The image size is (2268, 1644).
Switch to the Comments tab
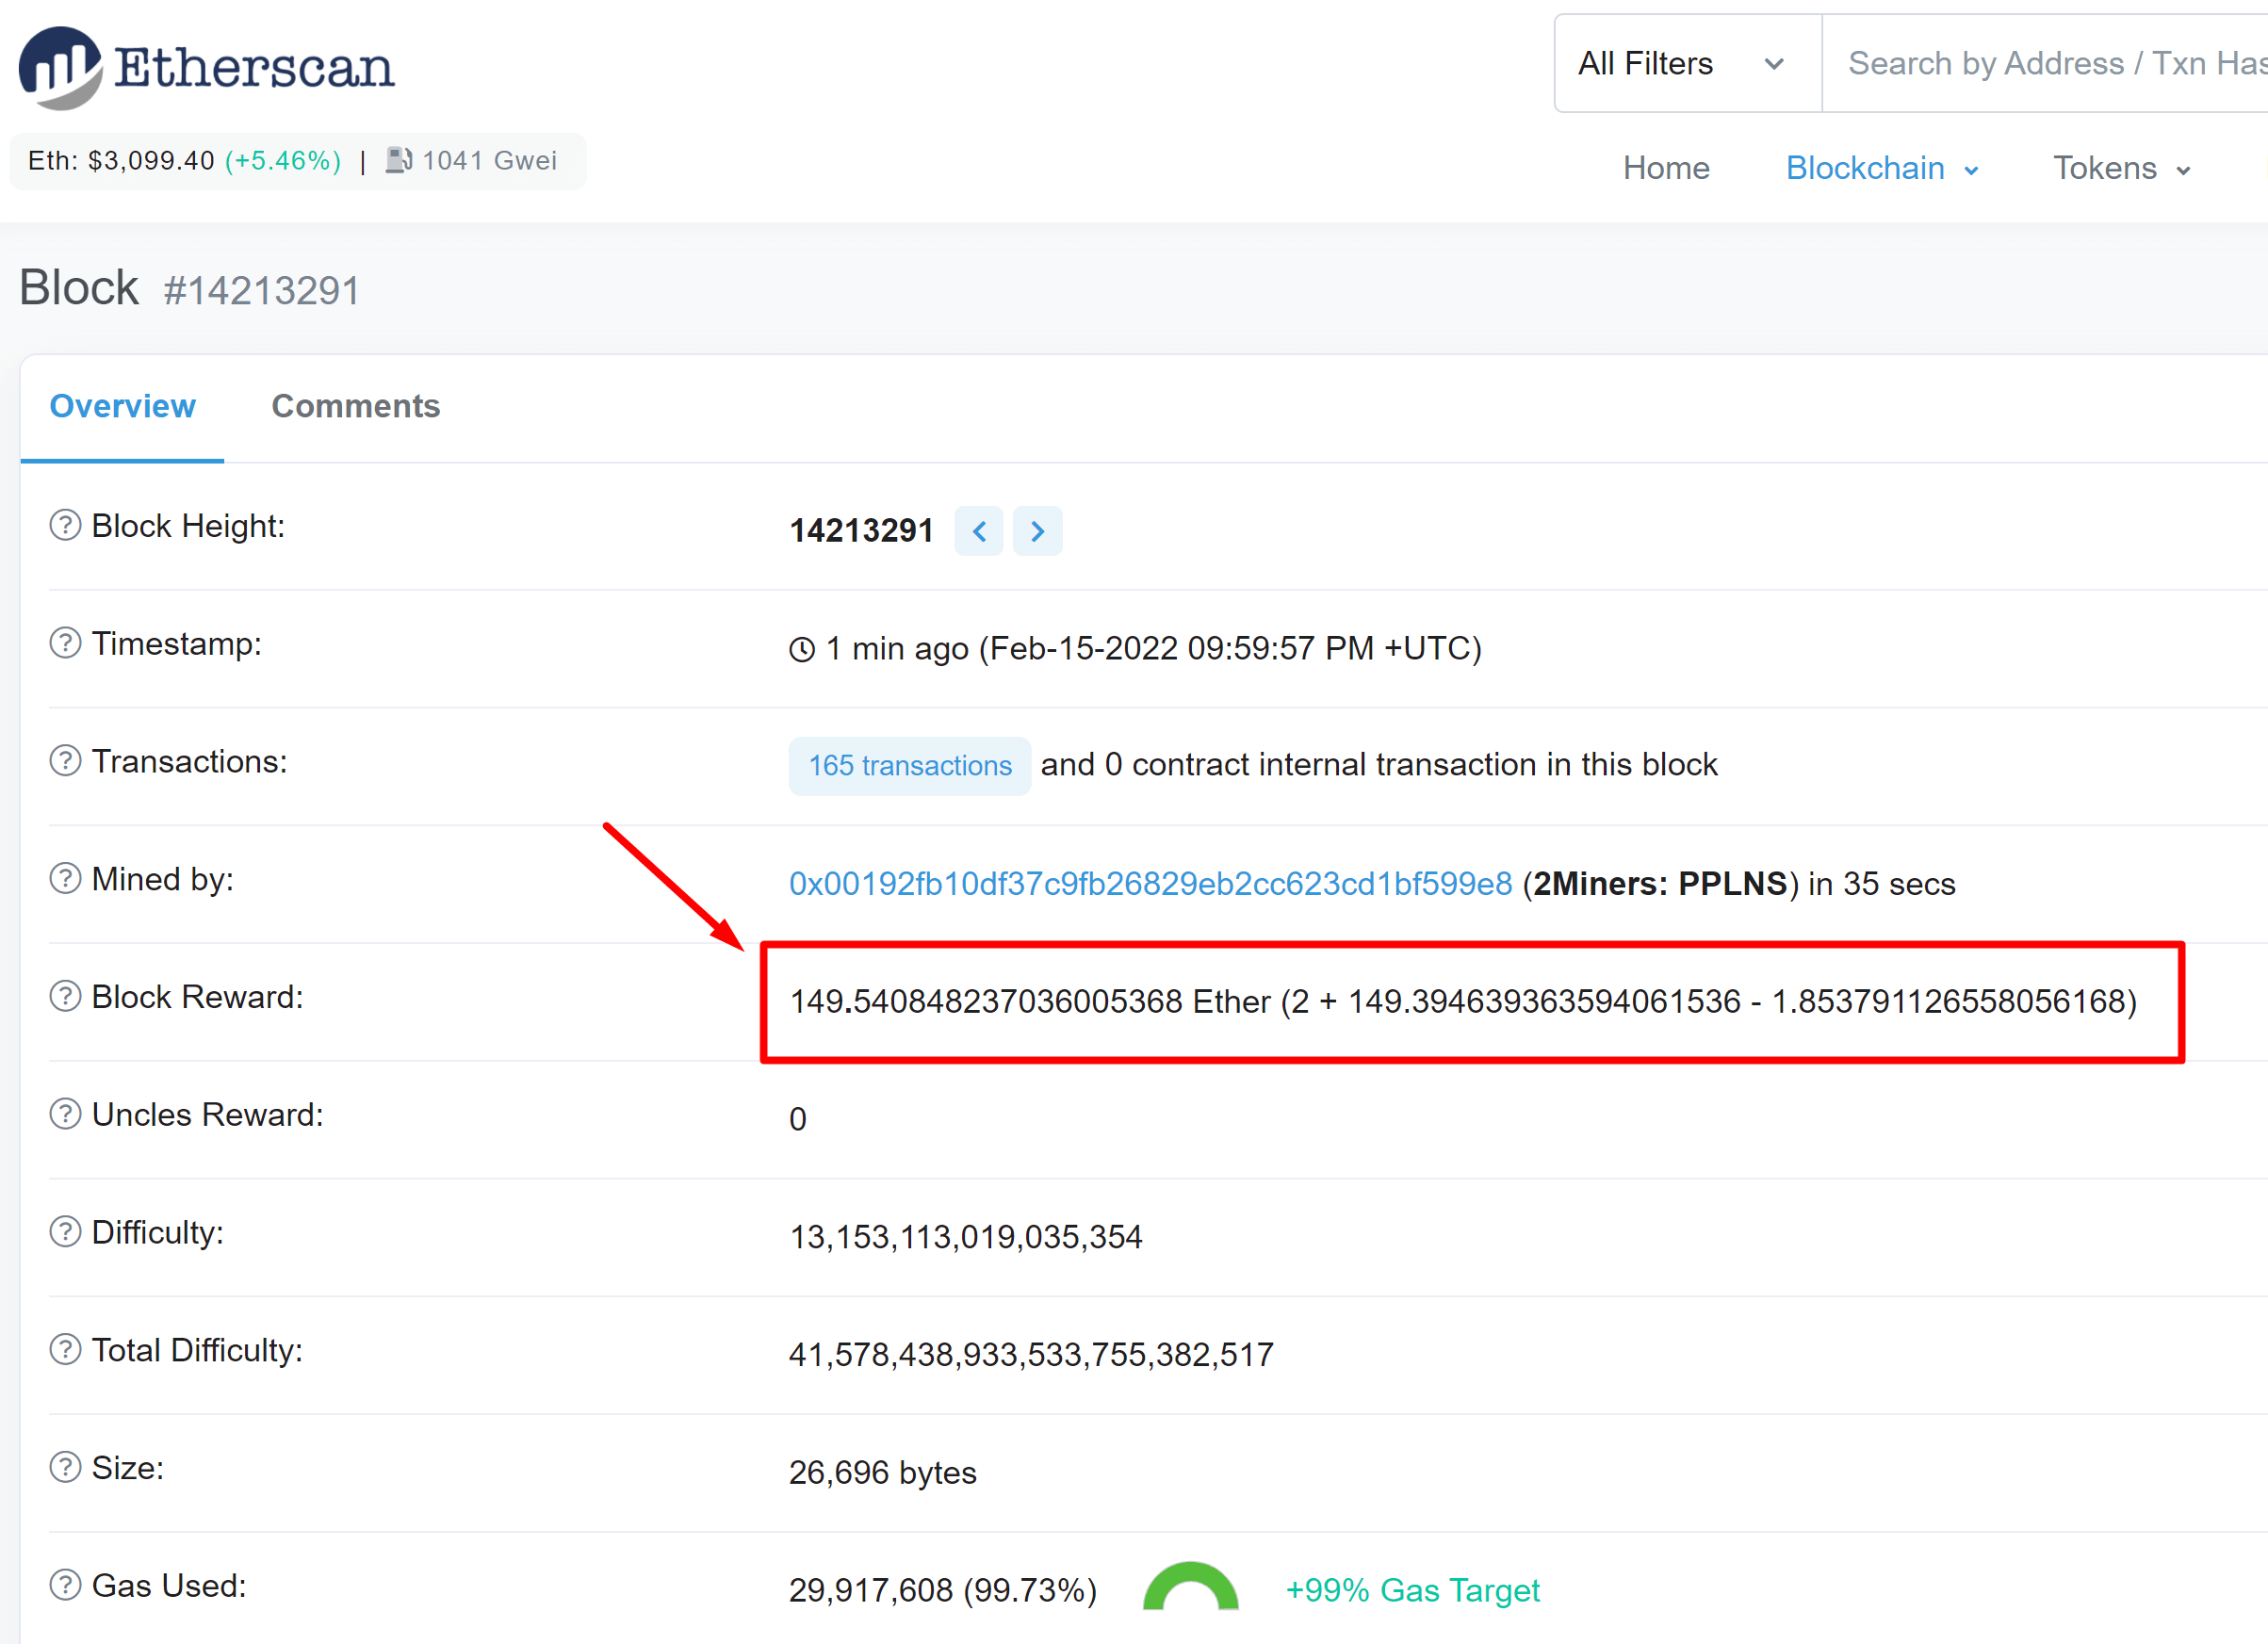355,406
